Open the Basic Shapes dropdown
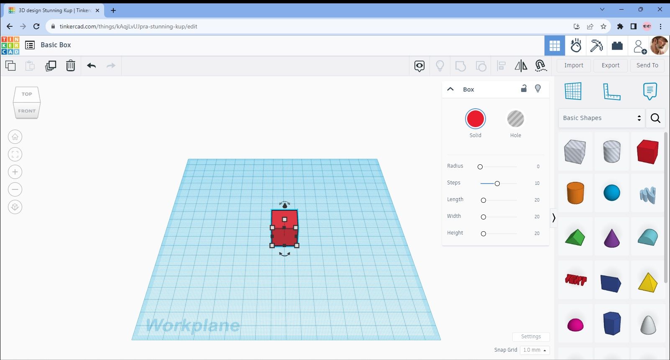Viewport: 670px width, 360px height. 602,118
